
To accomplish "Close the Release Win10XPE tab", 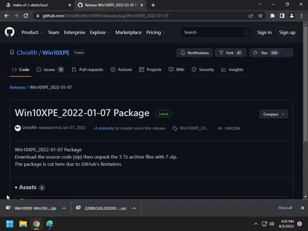I will click(x=142, y=5).
